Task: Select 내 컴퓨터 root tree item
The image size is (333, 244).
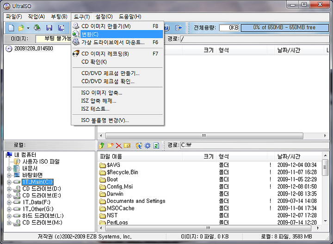Action: pos(25,155)
